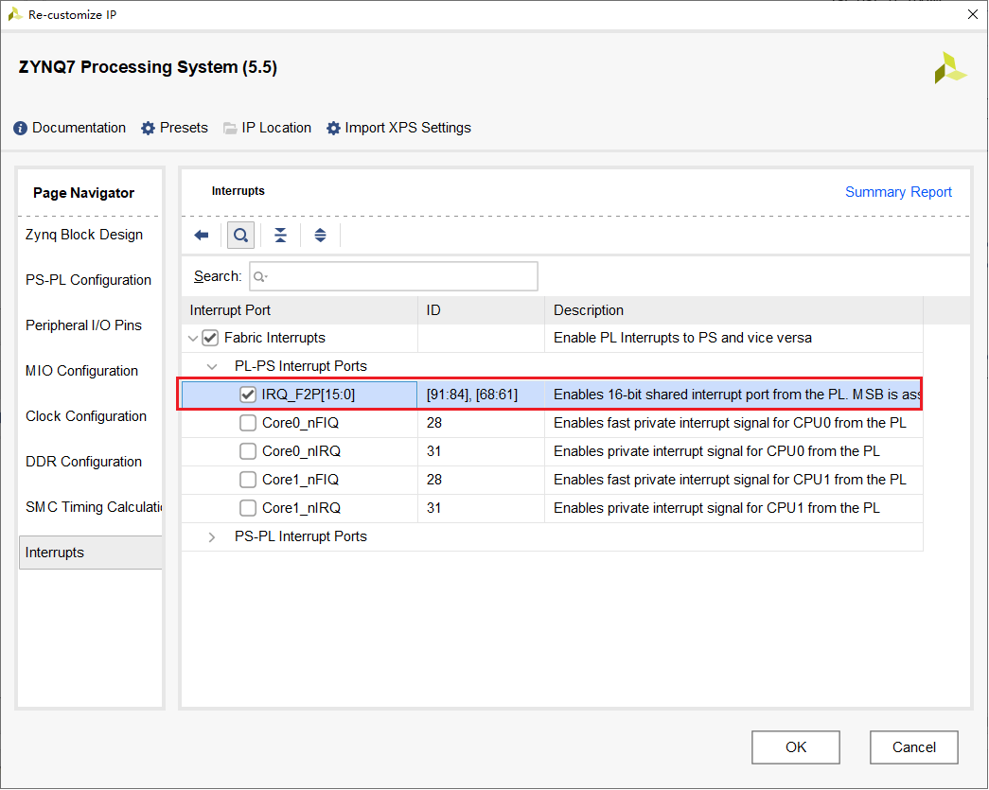Focus the Search input field
989x790 pixels.
[394, 277]
